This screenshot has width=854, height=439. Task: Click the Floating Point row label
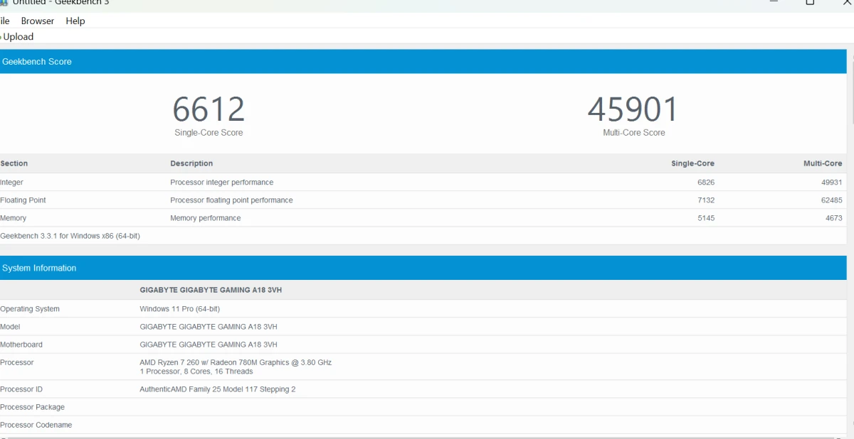point(23,200)
